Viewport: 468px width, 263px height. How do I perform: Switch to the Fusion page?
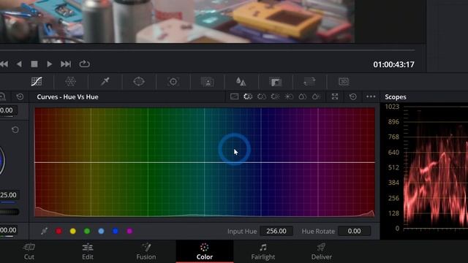click(146, 251)
